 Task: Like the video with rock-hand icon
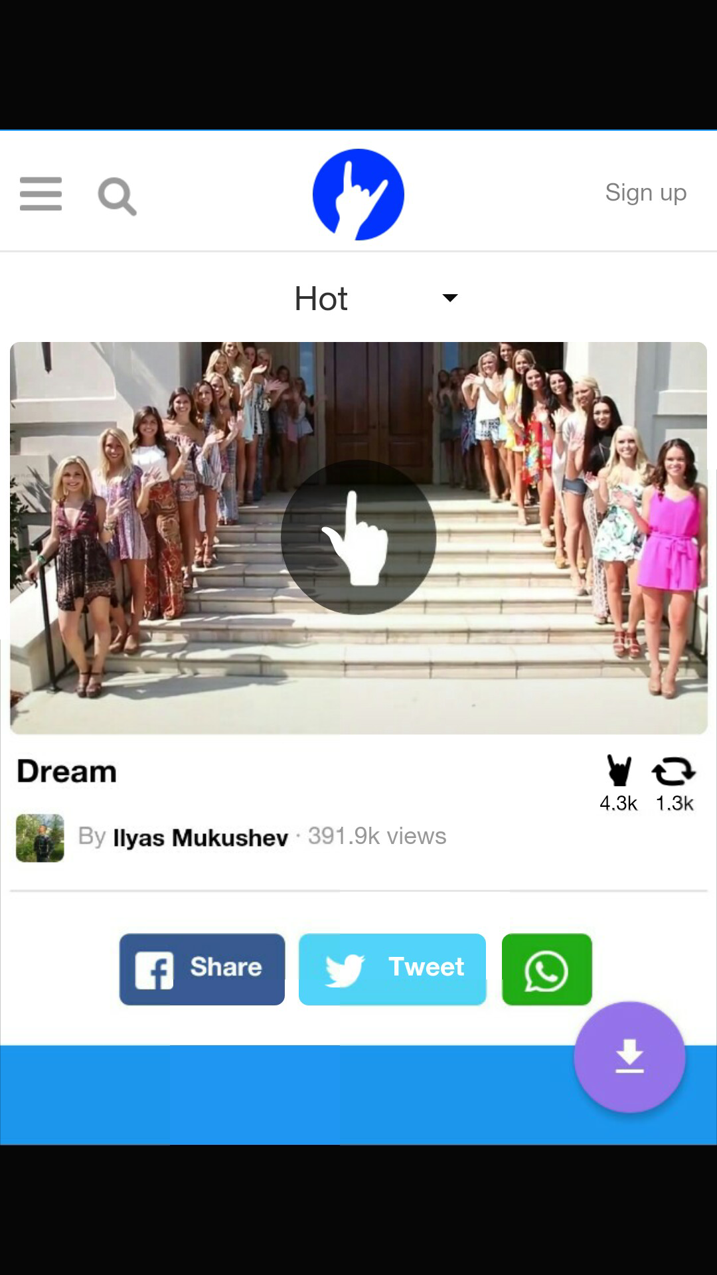pos(619,770)
